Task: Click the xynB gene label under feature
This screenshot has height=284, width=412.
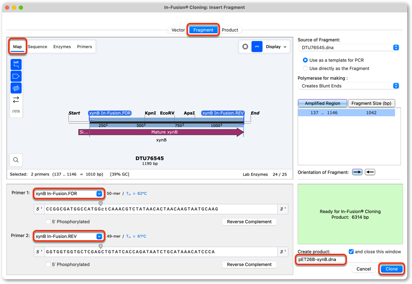Action: (162, 140)
